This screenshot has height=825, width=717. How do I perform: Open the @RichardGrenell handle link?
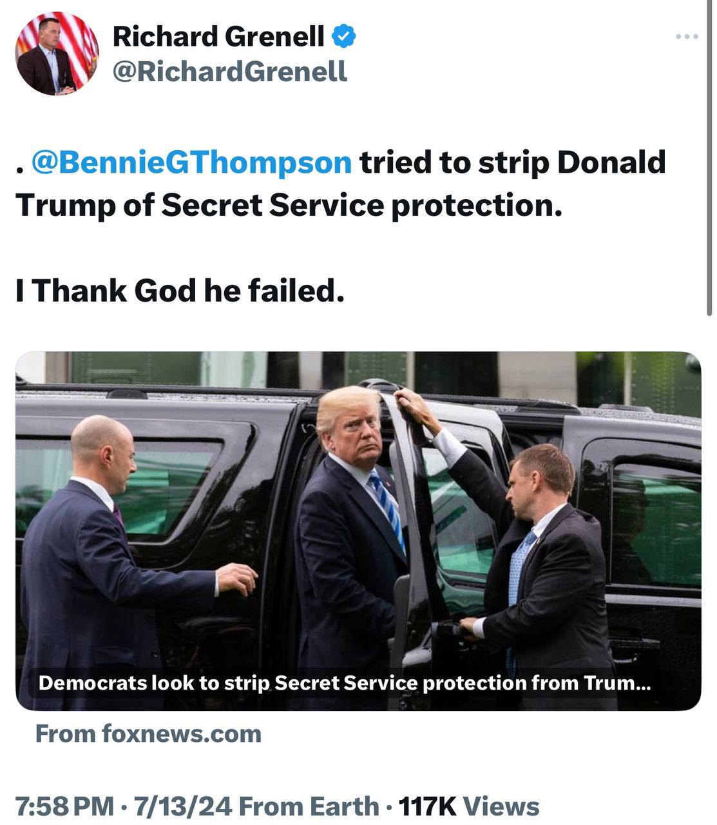click(229, 72)
